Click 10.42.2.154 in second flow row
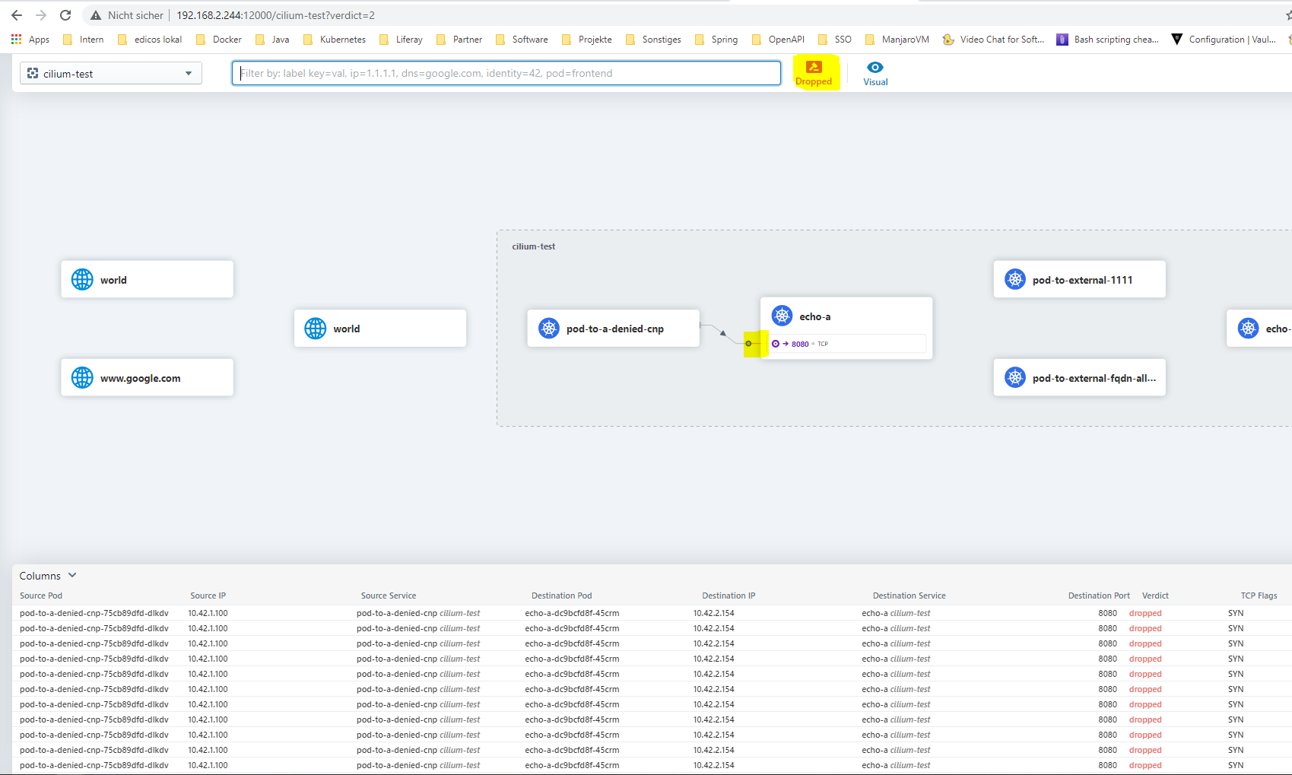 [x=713, y=628]
